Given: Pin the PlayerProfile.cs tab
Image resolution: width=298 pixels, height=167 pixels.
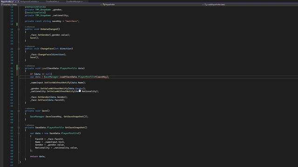Looking at the screenshot, I should (x=16, y=1).
